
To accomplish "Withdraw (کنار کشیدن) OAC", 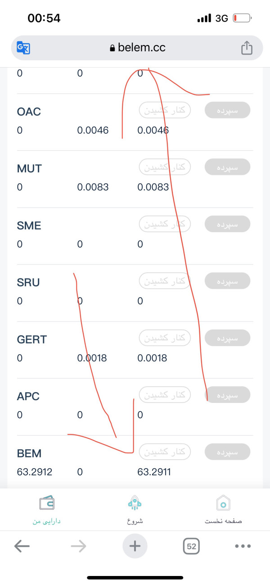I will 165,110.
